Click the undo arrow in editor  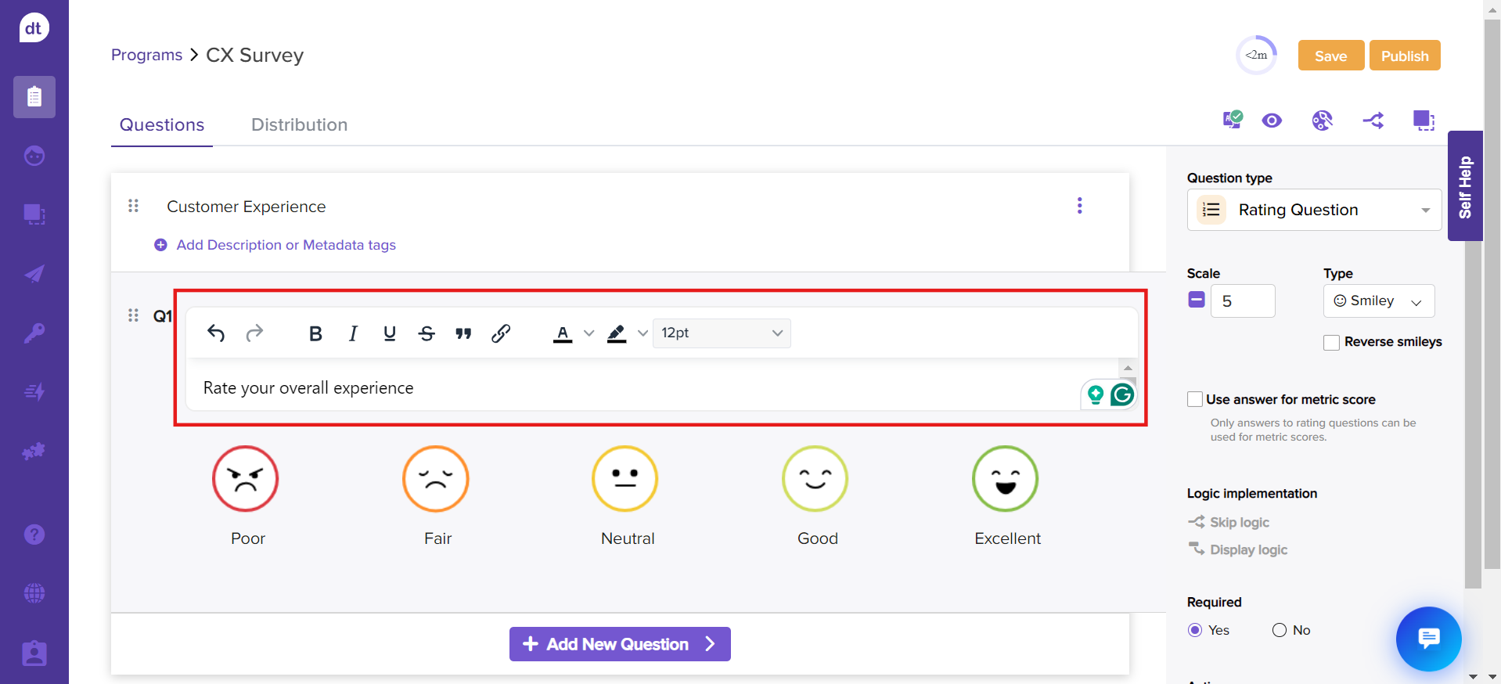216,333
